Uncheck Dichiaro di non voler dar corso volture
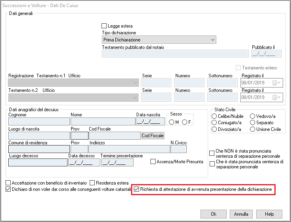Viewport: 291px width, 222px height. [x=8, y=190]
